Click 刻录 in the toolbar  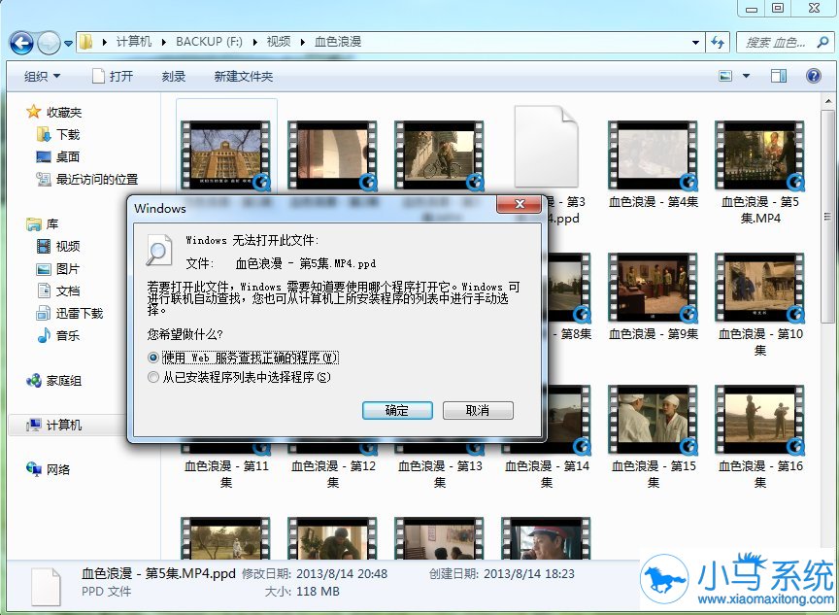pyautogui.click(x=174, y=77)
